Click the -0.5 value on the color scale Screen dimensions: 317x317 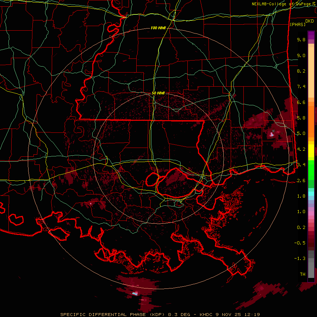300,243
